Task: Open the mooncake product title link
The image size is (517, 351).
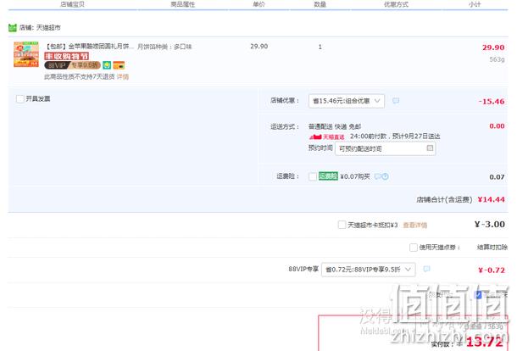Action: (x=89, y=47)
